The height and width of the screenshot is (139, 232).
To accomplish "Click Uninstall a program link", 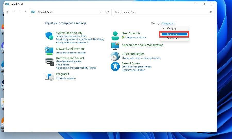I will [x=66, y=78].
